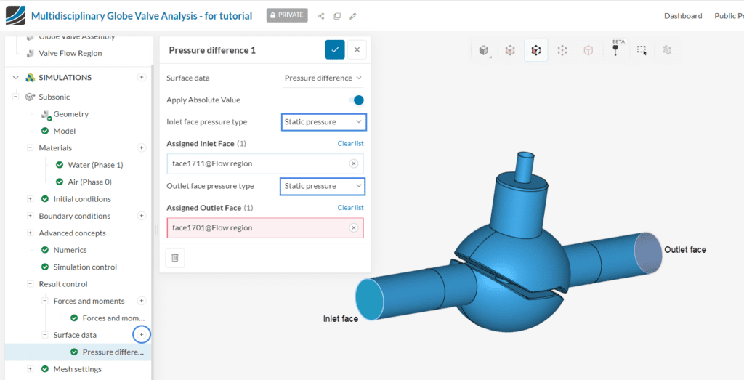This screenshot has width=744, height=380.
Task: Click the face1701@Flow region outlet entry
Action: click(x=265, y=227)
